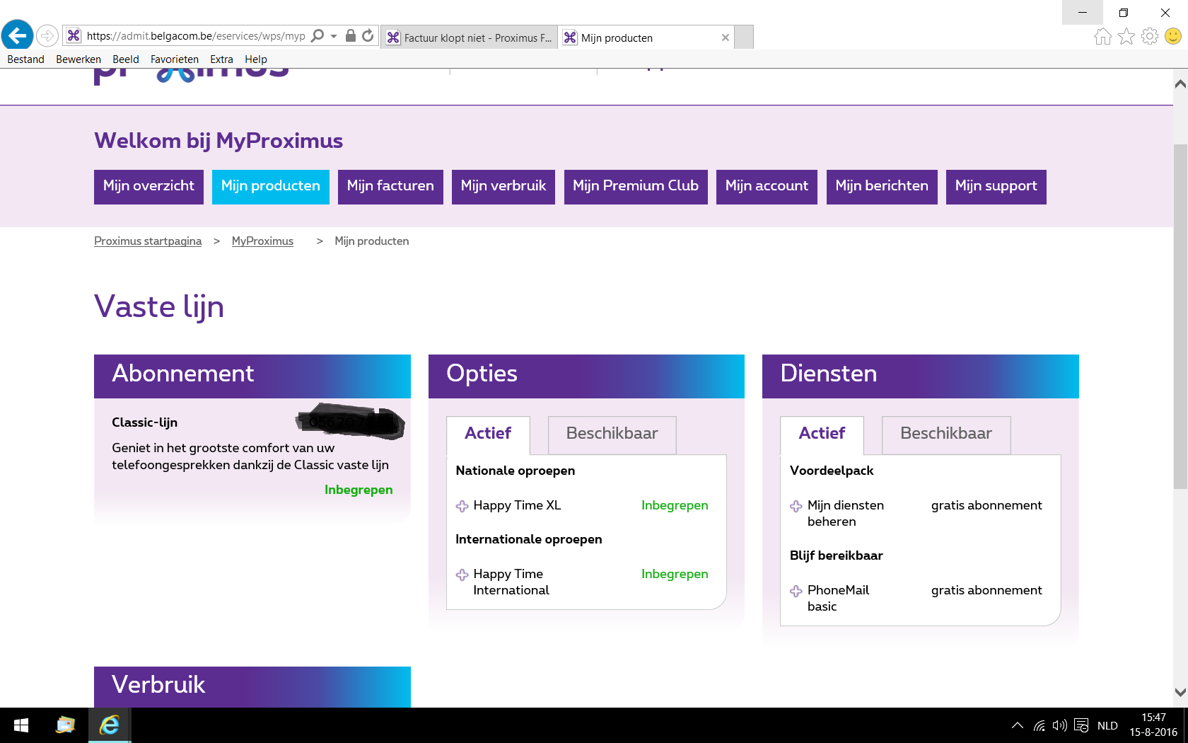Image resolution: width=1188 pixels, height=743 pixels.
Task: Open the Bestand menu
Action: point(26,59)
